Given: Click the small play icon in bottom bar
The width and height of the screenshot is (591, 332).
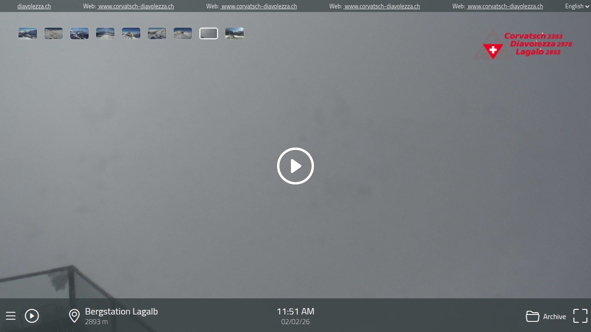Looking at the screenshot, I should pos(32,316).
